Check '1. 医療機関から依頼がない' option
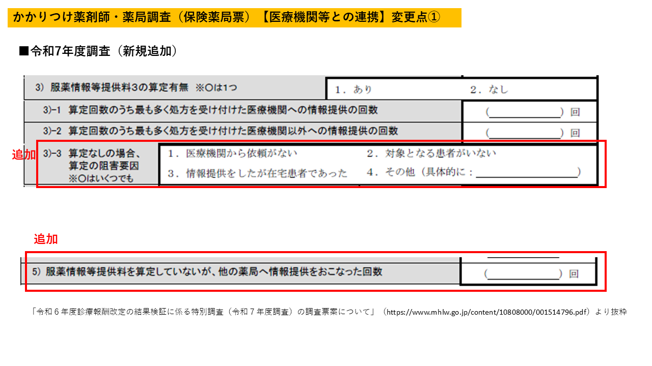 tap(233, 153)
